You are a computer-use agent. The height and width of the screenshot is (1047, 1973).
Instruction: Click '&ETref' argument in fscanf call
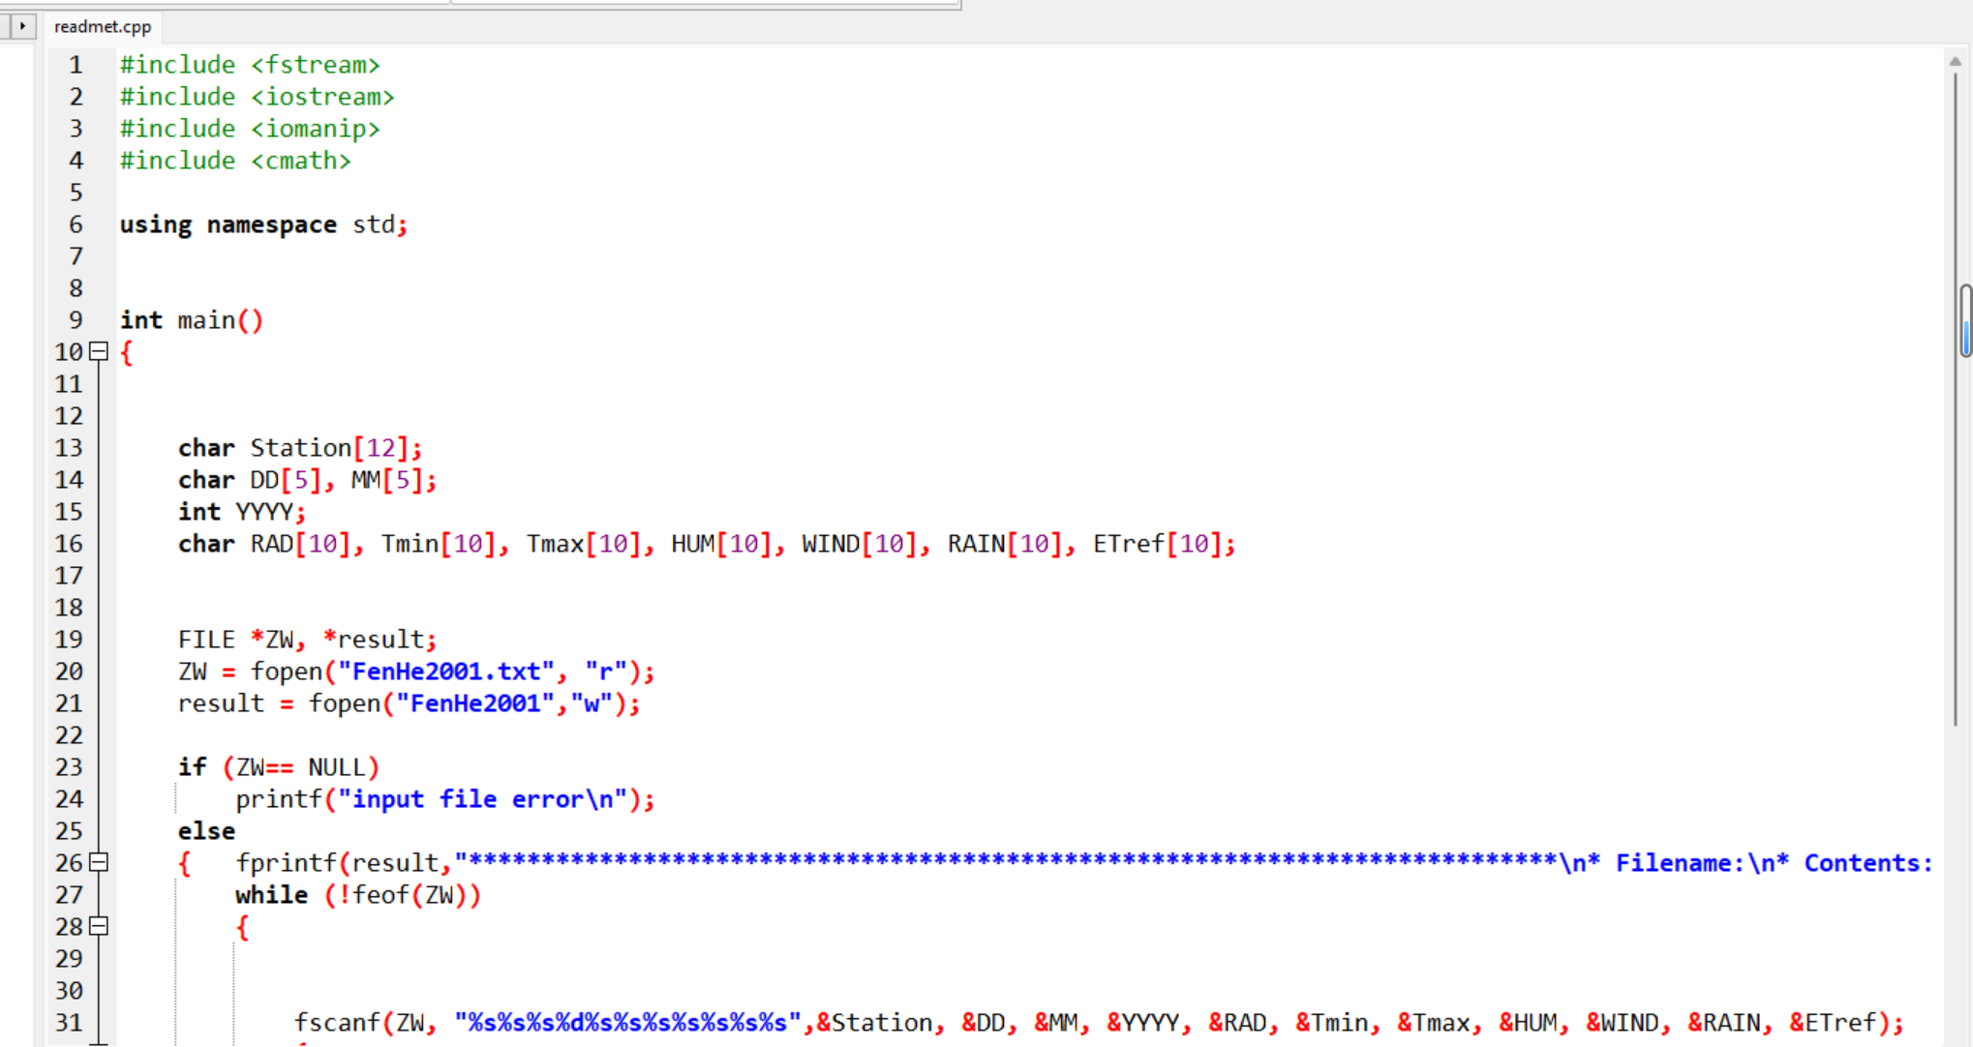click(x=1834, y=1023)
